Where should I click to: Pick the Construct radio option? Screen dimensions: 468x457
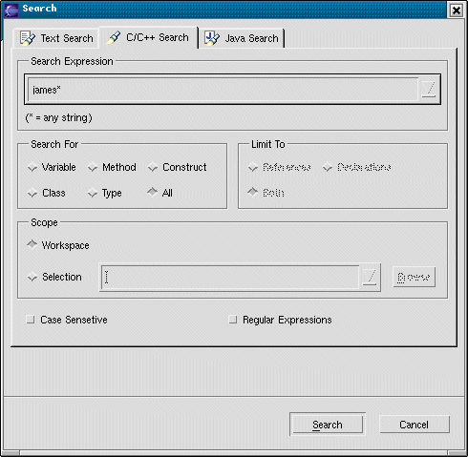tap(153, 167)
